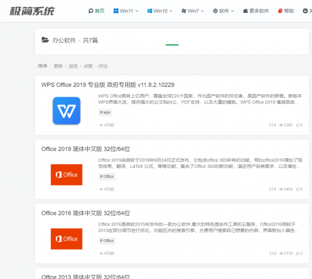Sort the list by 更新
312x279 pixels.
pos(58,66)
